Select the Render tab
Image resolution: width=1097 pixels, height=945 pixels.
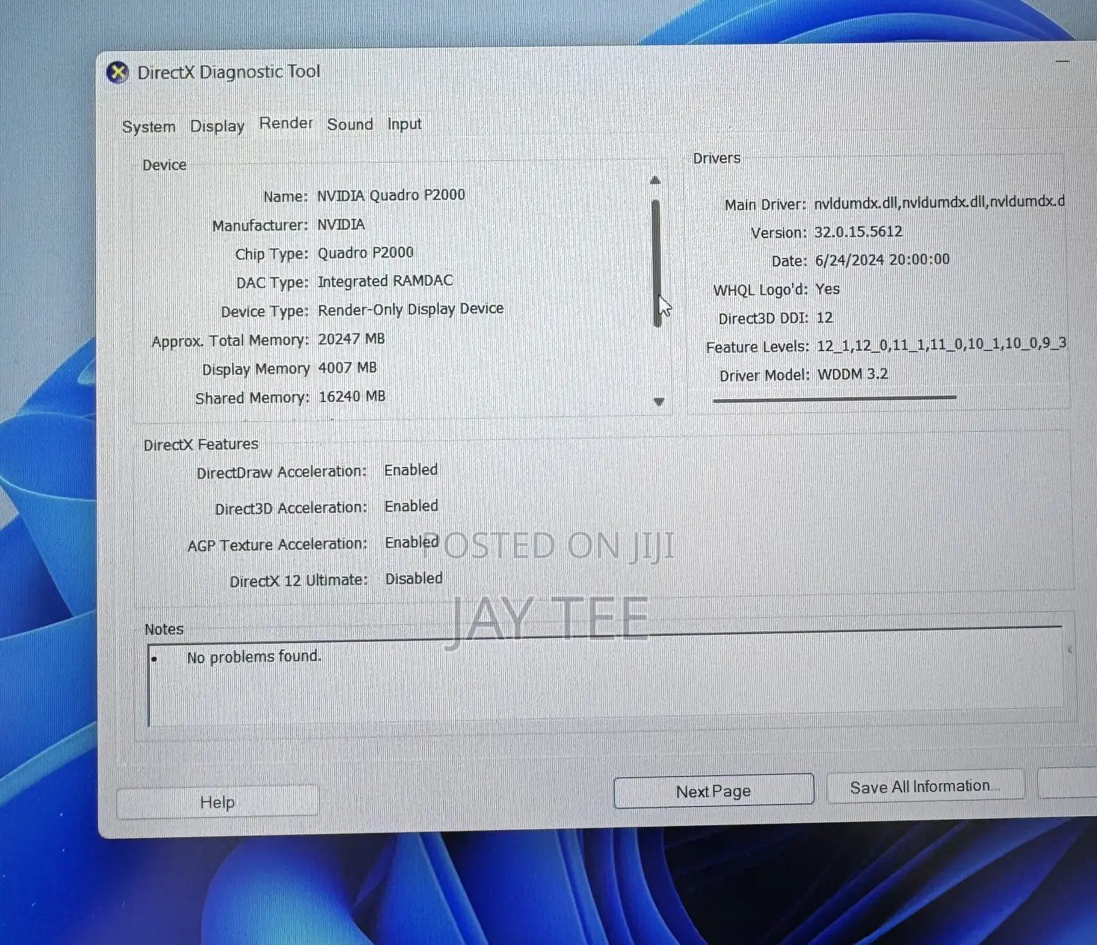pyautogui.click(x=286, y=123)
